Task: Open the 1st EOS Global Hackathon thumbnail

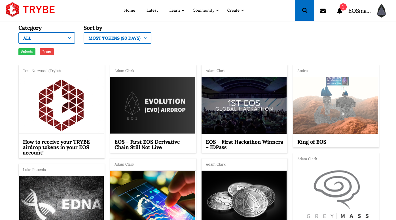Action: 244,105
